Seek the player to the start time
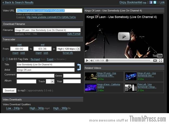This screenshot has height=124, width=169. 23,53
